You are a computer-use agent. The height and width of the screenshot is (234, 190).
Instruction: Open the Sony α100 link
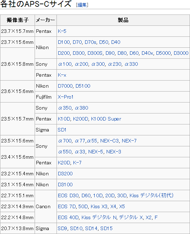click(65, 64)
